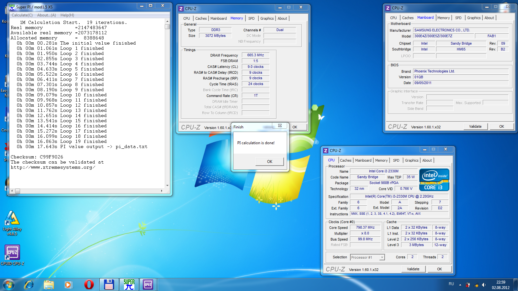Click the Intel Core i3 2330M name field
This screenshot has height=291, width=518.
tap(384, 171)
